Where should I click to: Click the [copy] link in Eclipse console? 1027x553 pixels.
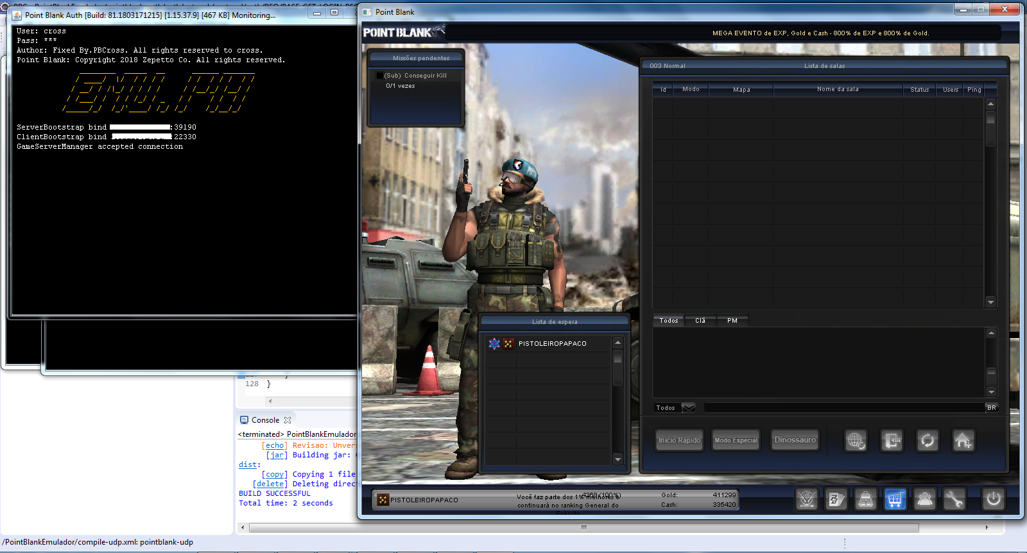[x=275, y=474]
